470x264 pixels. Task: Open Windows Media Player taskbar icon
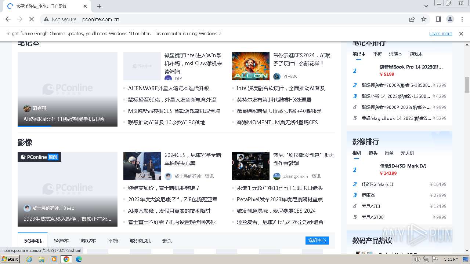click(54, 259)
